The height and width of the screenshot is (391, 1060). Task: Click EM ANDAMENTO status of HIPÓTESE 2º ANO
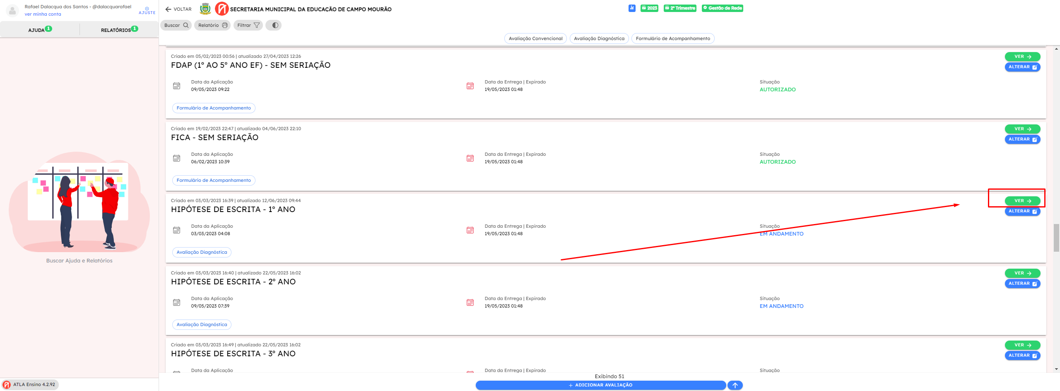pyautogui.click(x=781, y=306)
